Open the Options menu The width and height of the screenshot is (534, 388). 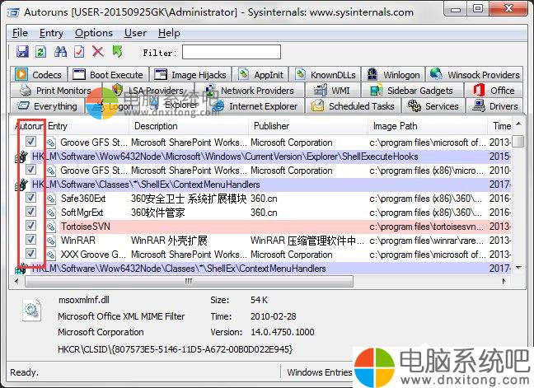click(x=94, y=33)
